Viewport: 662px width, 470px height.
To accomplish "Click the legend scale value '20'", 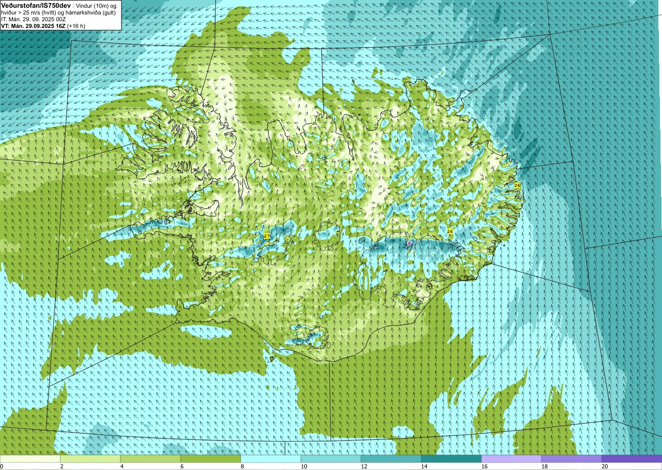I will coord(604,466).
